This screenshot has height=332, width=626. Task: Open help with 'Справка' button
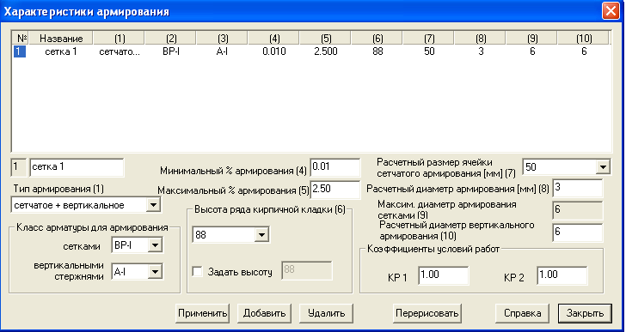[x=522, y=313]
